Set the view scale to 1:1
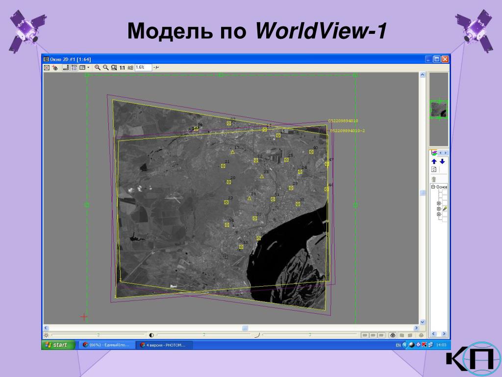502x377 pixels. [x=122, y=68]
